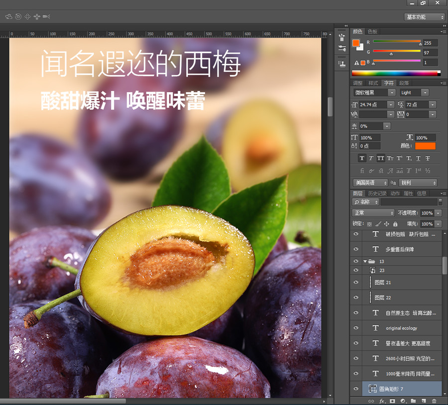Open the Character panel flyout menu
This screenshot has width=448, height=405.
(x=443, y=83)
